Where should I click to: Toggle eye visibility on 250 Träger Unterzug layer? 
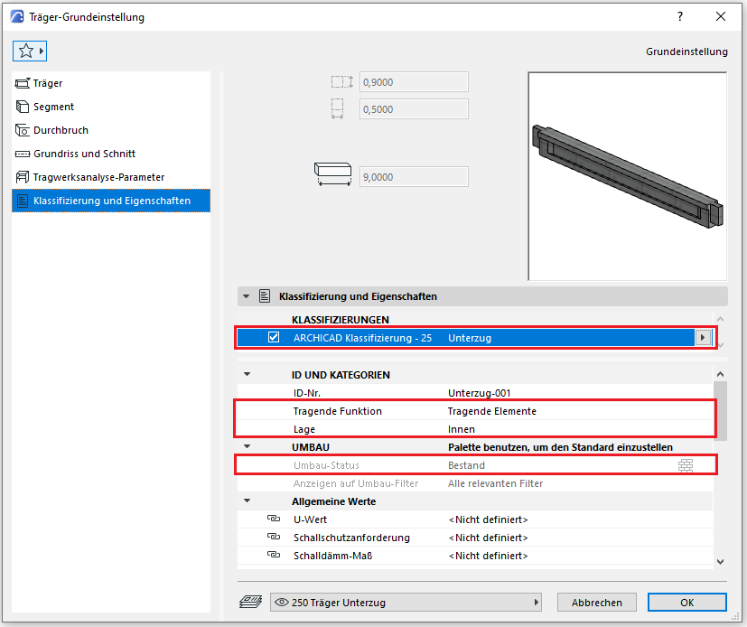[282, 602]
